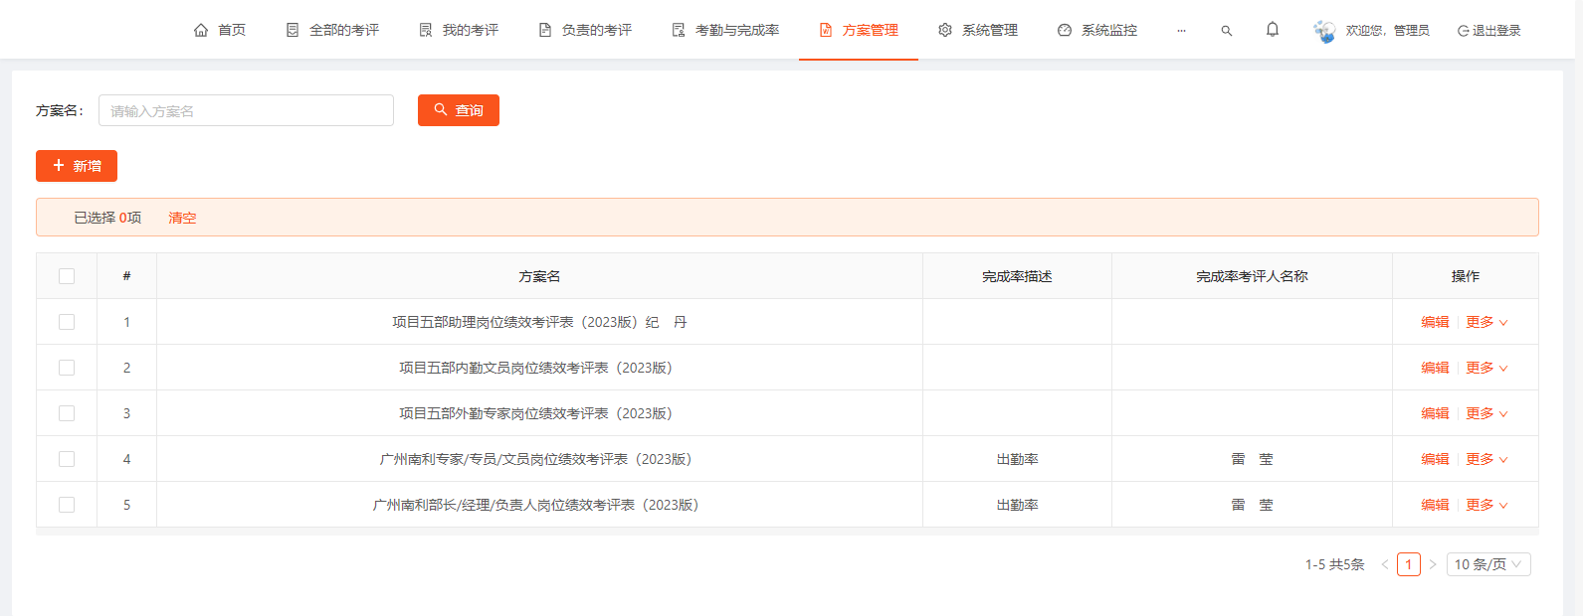Expand 更多 dropdown for row 5
The width and height of the screenshot is (1583, 616).
[x=1486, y=505]
